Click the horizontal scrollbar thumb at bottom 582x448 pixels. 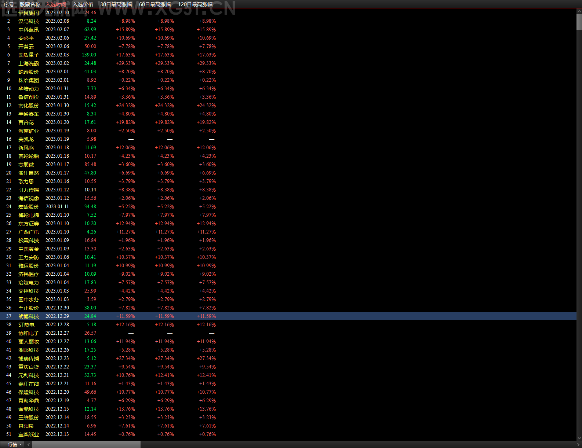(x=86, y=445)
